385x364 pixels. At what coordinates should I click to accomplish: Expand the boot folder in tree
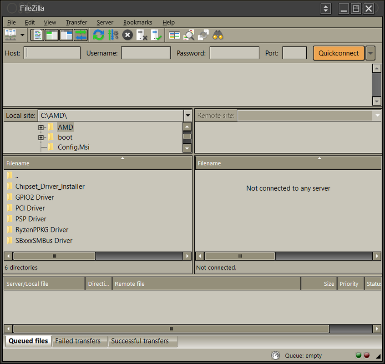coord(41,137)
